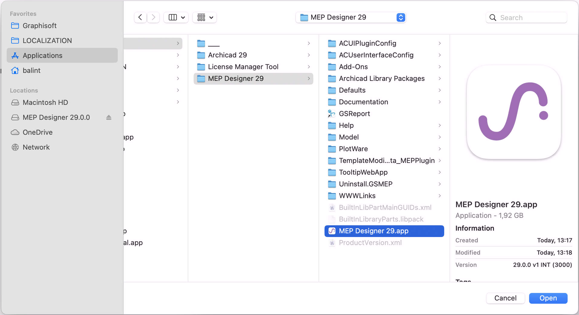
Task: Open column view mode dropdown
Action: click(x=176, y=17)
